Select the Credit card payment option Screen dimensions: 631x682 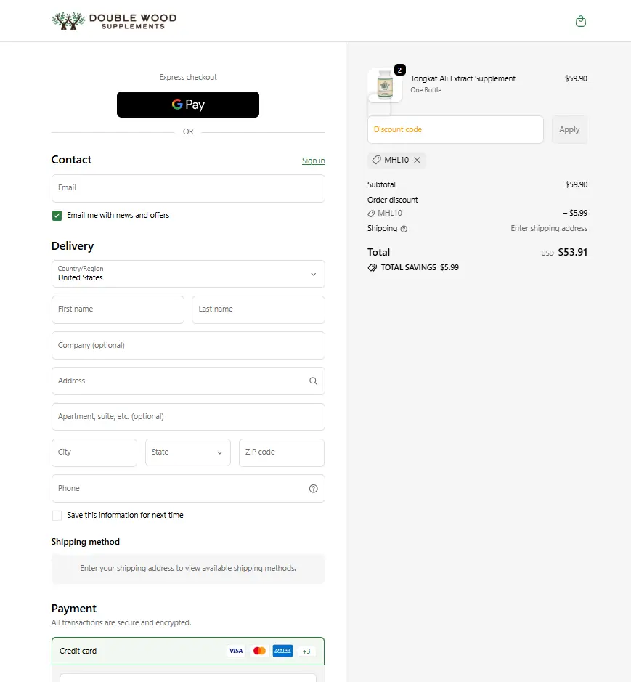pos(78,651)
